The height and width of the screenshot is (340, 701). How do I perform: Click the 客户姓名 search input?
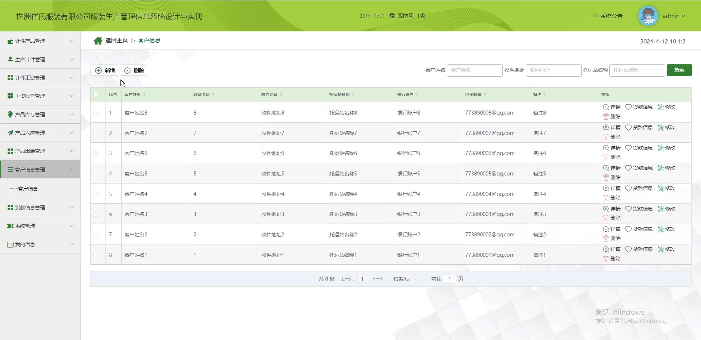tap(475, 70)
